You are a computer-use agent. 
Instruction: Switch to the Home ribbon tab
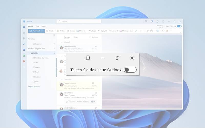click(30, 26)
